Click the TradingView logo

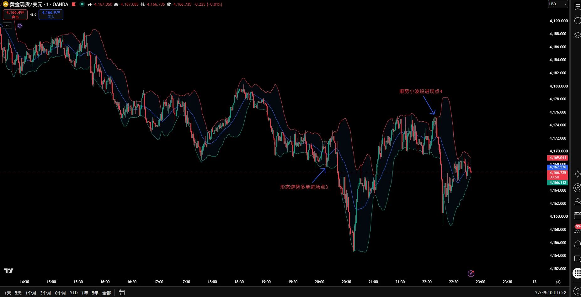click(x=8, y=271)
